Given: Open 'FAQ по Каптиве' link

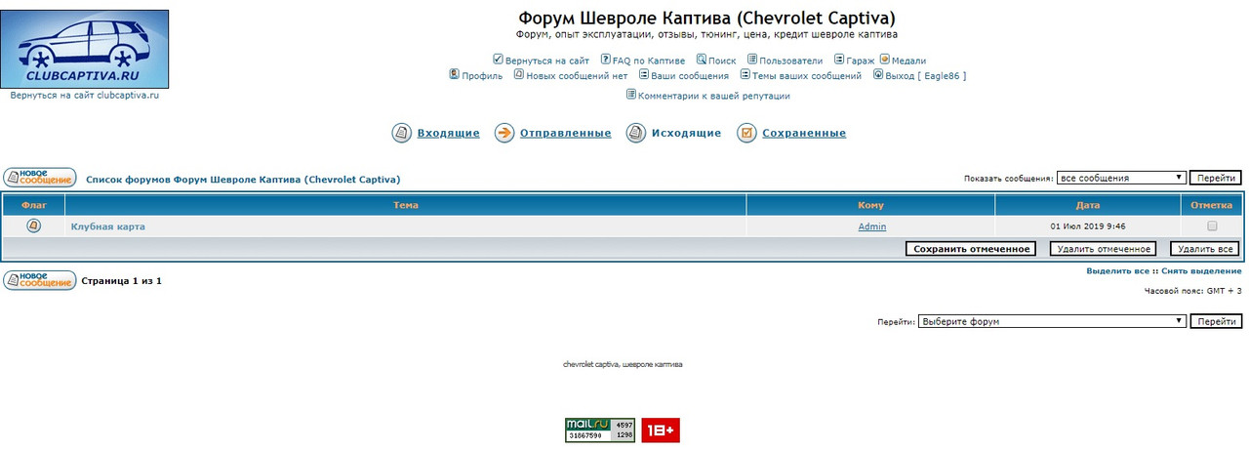Looking at the screenshot, I should point(649,61).
